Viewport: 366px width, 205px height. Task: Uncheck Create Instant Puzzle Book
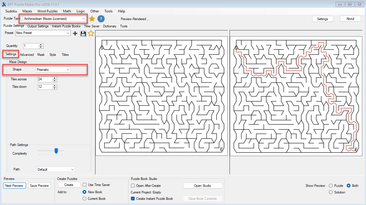133,199
